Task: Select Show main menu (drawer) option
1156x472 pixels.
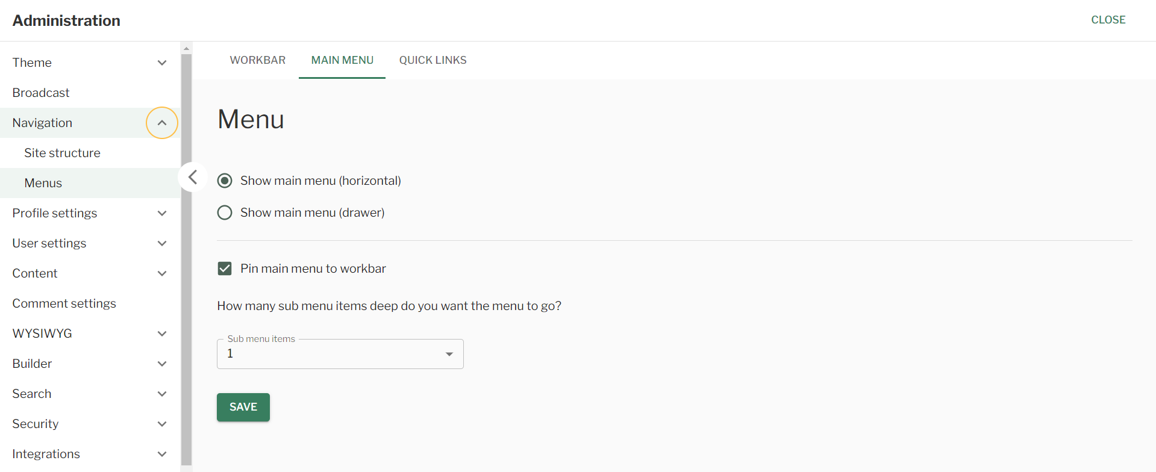Action: [x=225, y=213]
